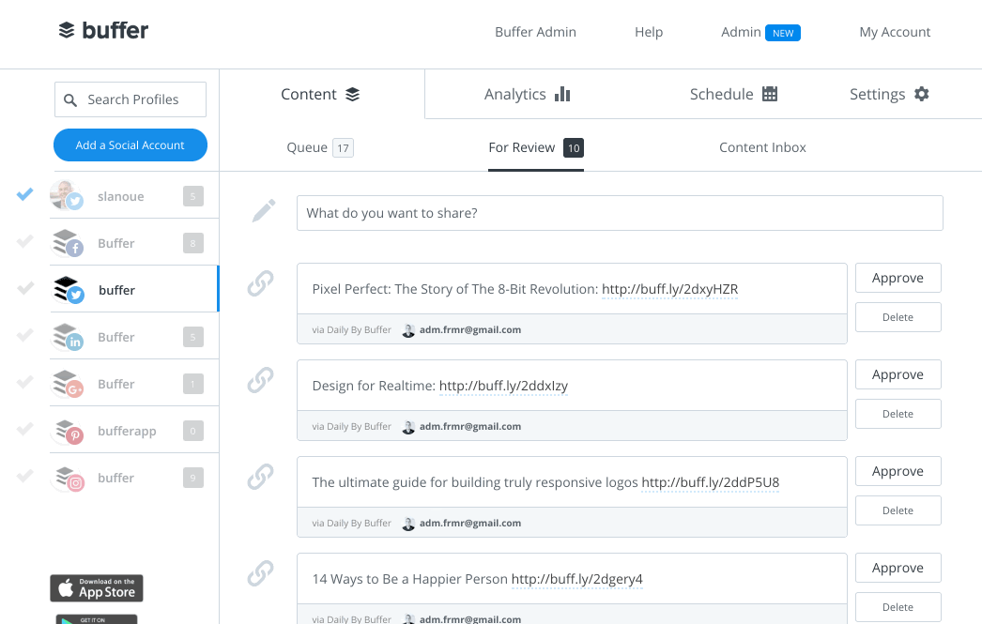
Task: Click the NEW badge next to Admin
Action: tap(783, 33)
